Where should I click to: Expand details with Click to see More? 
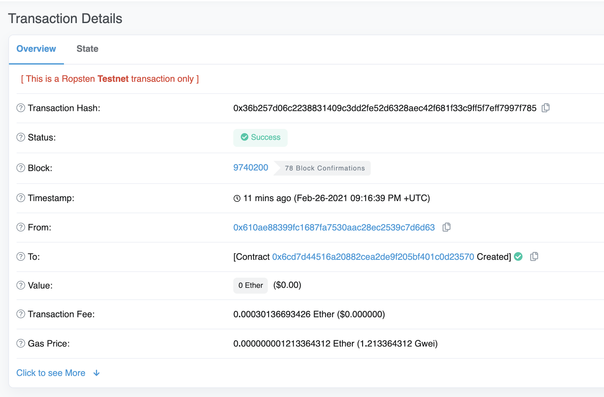pos(51,372)
